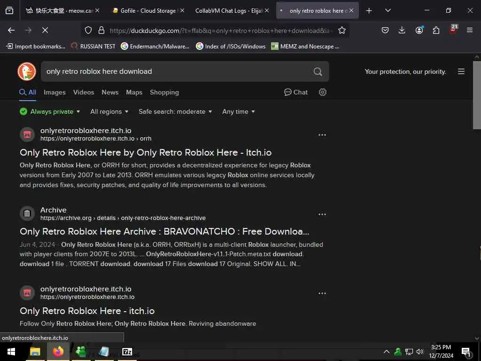Click the page vertical scrollbar thumb
This screenshot has height=361, width=481.
tap(477, 95)
